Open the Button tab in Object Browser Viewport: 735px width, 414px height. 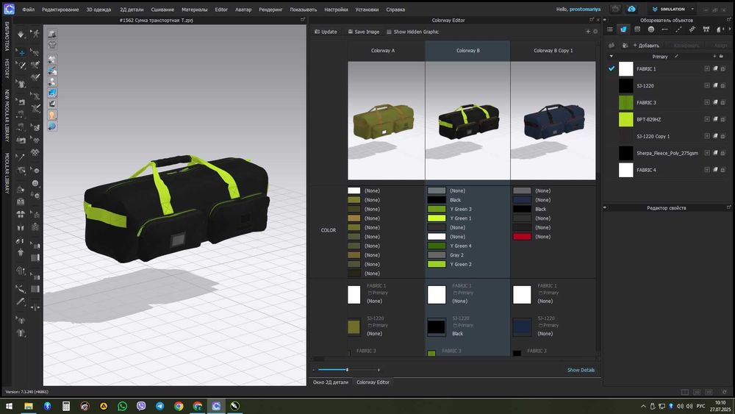pos(651,29)
